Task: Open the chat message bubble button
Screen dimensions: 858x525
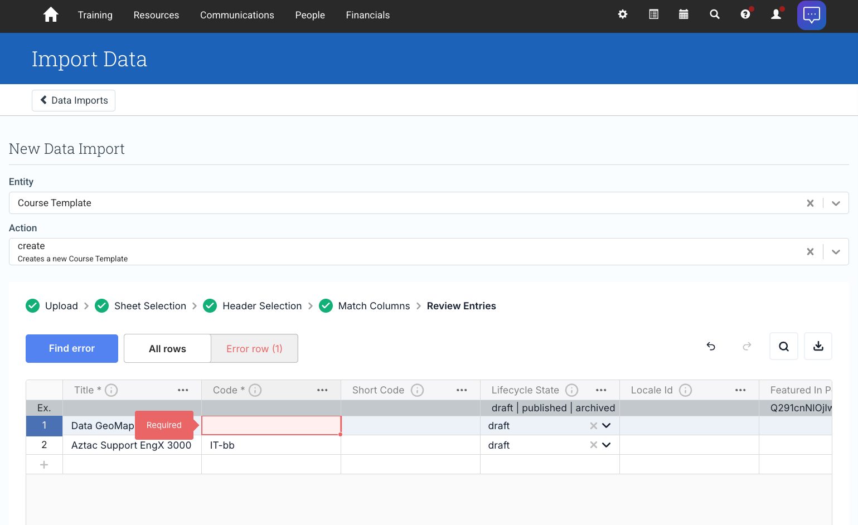Action: pyautogui.click(x=812, y=15)
